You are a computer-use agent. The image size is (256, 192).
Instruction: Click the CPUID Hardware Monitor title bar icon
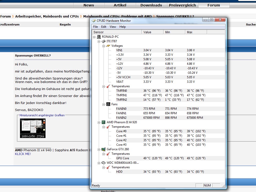tap(93, 21)
